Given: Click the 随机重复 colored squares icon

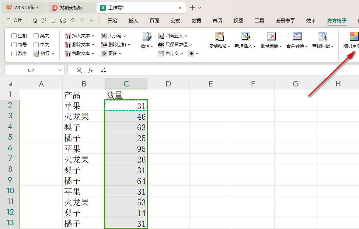Looking at the screenshot, I should click(x=354, y=37).
